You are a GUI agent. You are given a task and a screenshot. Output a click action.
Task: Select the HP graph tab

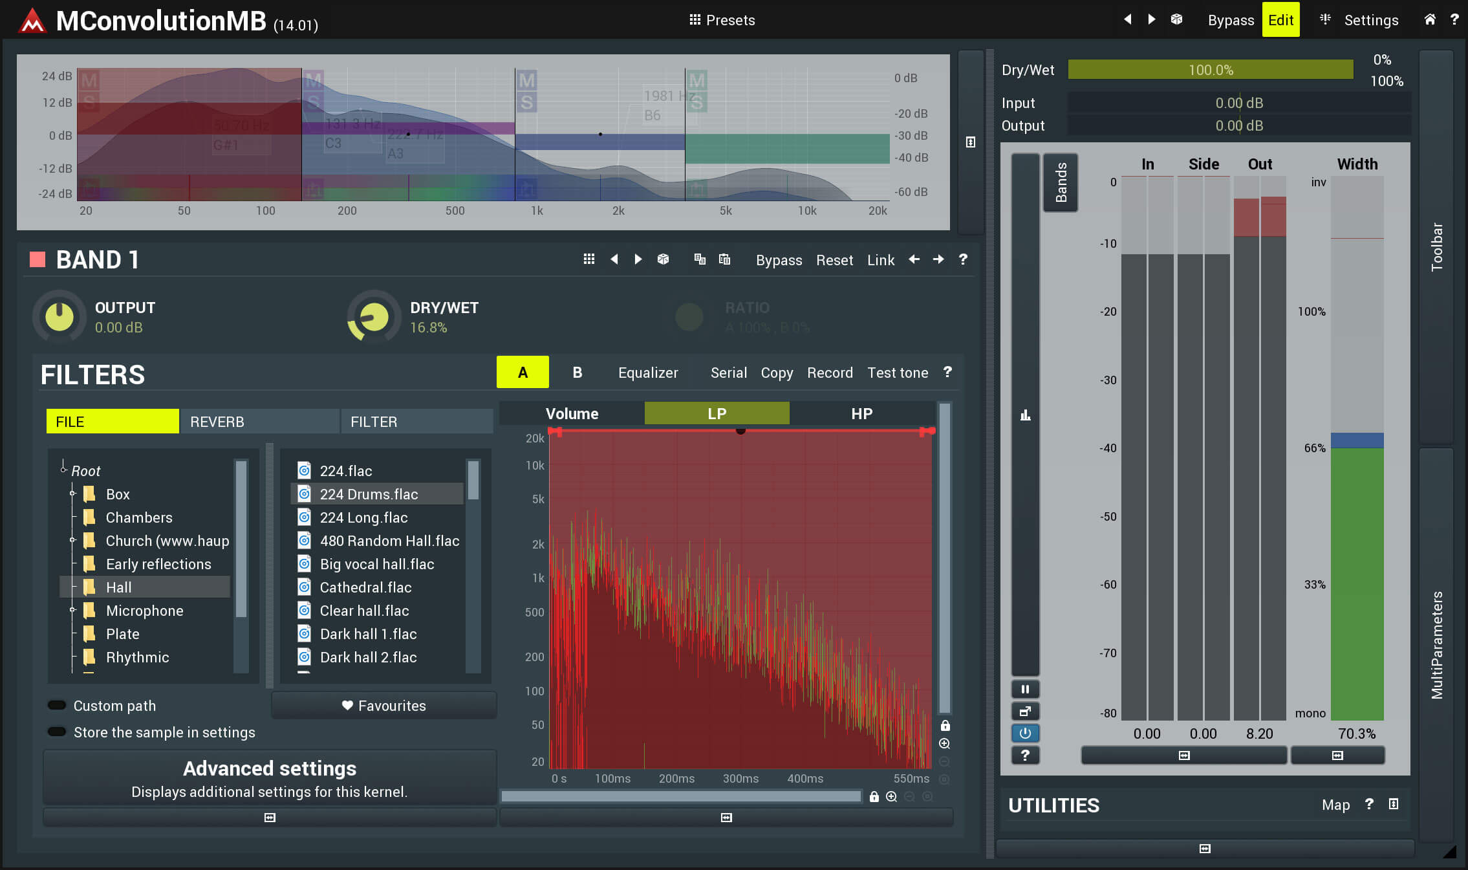(861, 414)
